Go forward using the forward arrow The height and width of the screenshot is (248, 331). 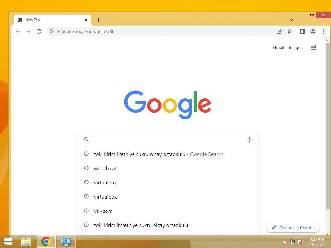(x=28, y=31)
